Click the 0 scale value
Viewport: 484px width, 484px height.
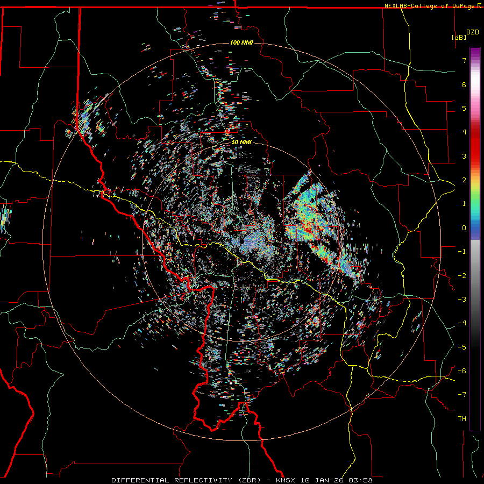pos(464,228)
